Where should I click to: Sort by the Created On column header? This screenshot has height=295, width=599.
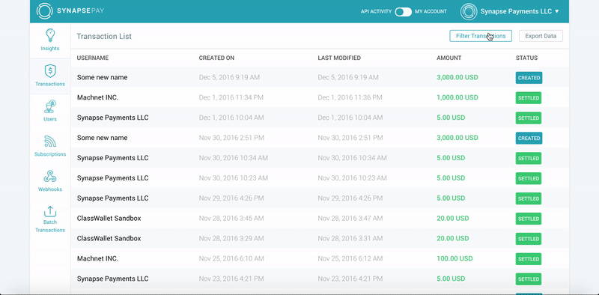pyautogui.click(x=216, y=58)
